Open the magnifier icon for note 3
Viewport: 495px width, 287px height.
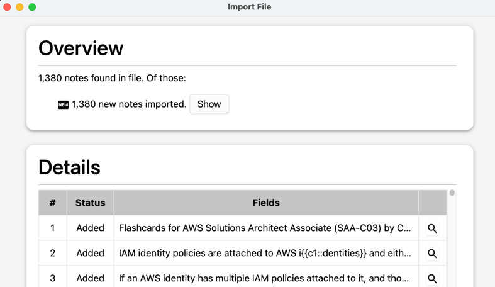pos(432,278)
